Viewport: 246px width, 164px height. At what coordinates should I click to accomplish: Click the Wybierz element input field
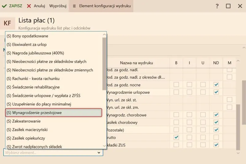[49, 152]
